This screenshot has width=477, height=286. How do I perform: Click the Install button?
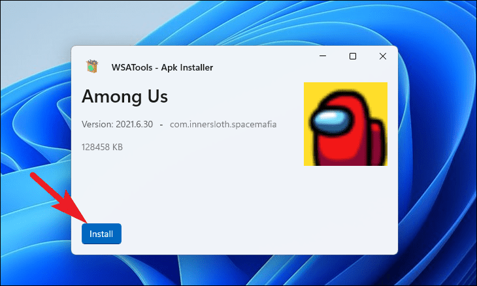point(101,234)
